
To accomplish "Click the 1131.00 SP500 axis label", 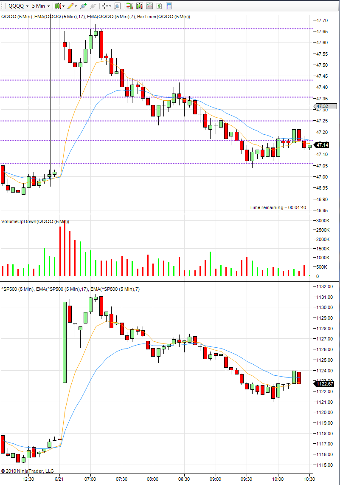I will [325, 297].
